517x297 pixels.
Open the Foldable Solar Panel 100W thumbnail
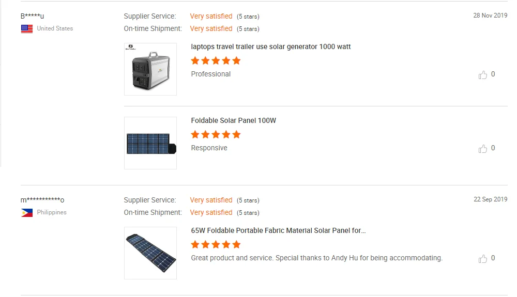pos(150,143)
